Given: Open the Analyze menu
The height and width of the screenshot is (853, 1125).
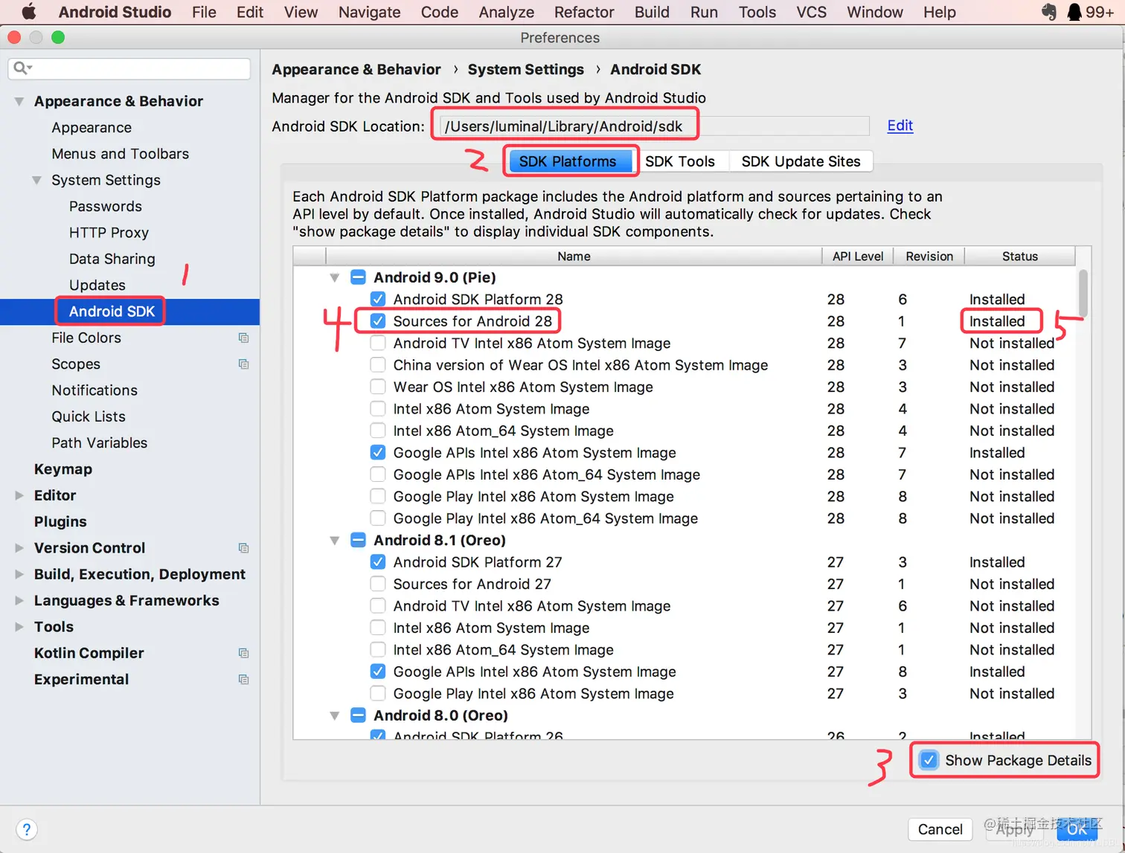Looking at the screenshot, I should tap(506, 12).
